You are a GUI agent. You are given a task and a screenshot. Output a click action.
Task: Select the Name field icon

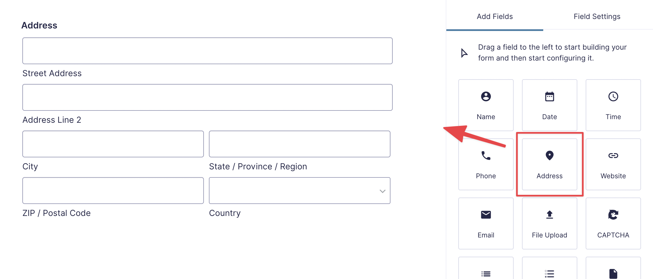click(x=486, y=105)
